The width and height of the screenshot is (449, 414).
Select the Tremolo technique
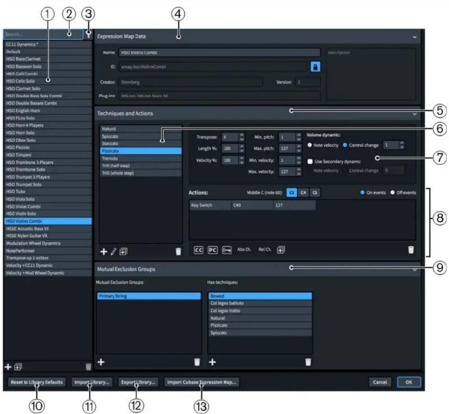pos(141,158)
